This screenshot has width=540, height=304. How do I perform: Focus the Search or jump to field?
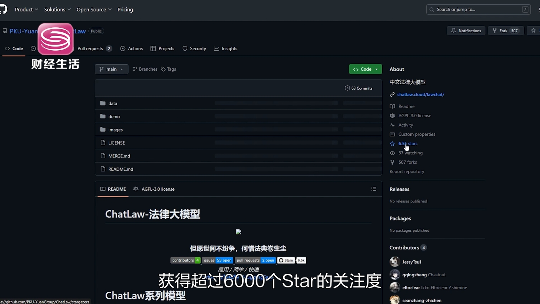[478, 10]
